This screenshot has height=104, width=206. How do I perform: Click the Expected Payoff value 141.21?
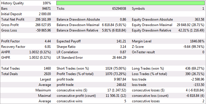point(121,41)
